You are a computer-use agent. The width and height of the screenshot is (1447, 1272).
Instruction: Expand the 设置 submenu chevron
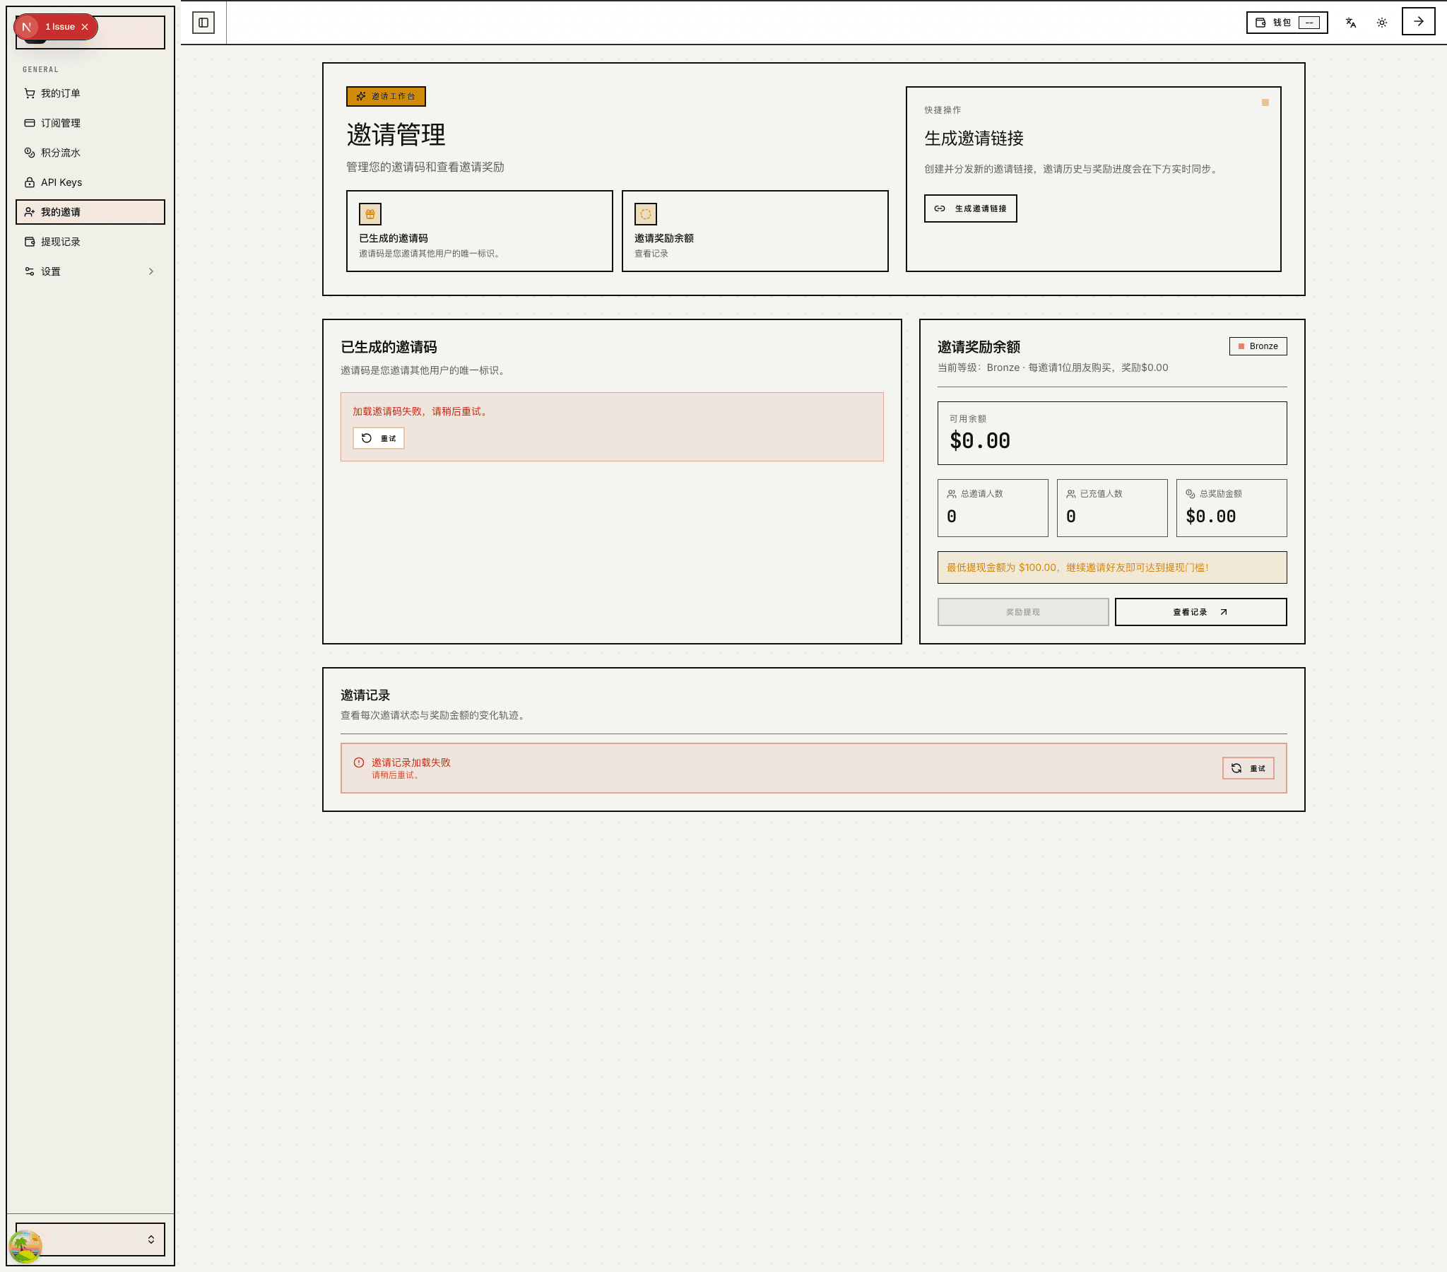pos(150,272)
